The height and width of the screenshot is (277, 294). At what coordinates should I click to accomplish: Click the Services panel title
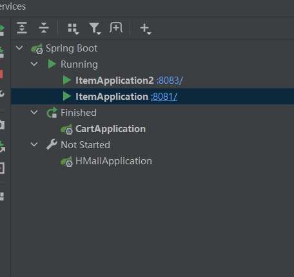coord(13,6)
